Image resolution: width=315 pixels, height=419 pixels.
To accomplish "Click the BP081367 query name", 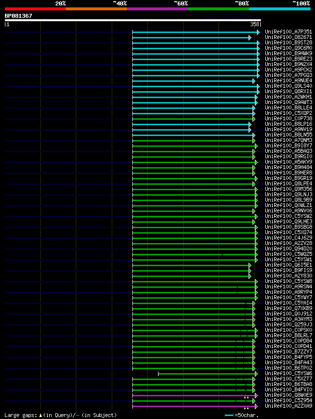I will pyautogui.click(x=18, y=16).
